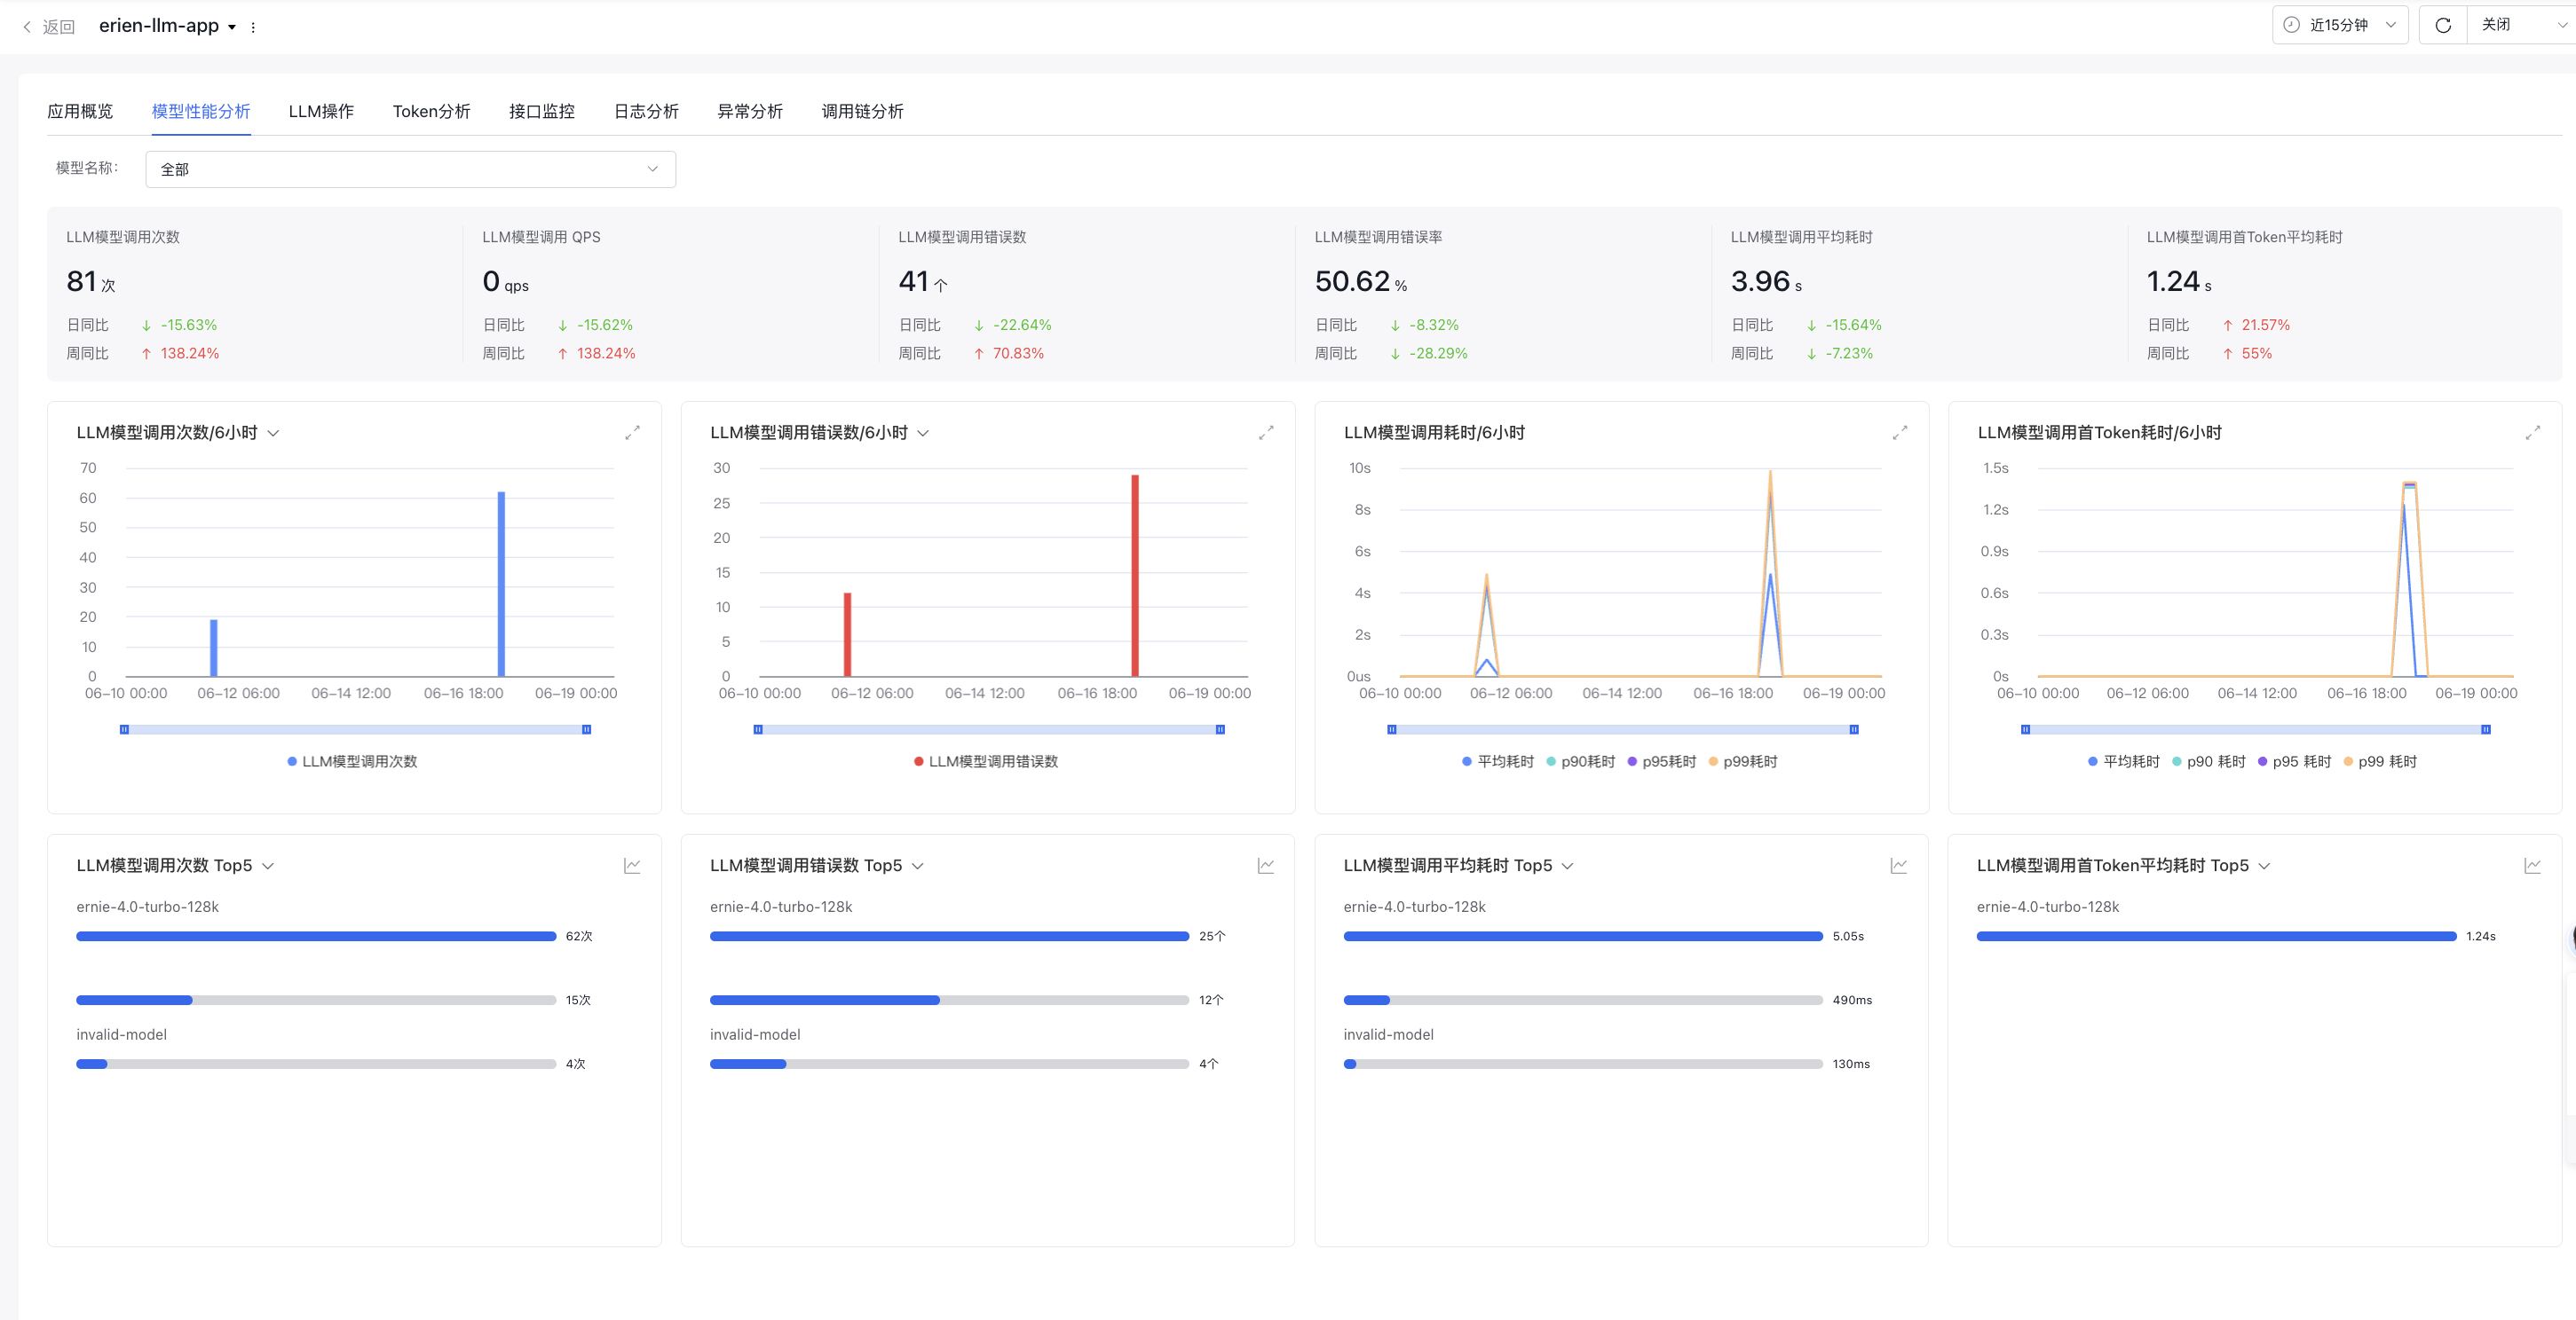Click the 62次 progress bar in 调用次数 Top5
The height and width of the screenshot is (1320, 2576).
tap(316, 936)
